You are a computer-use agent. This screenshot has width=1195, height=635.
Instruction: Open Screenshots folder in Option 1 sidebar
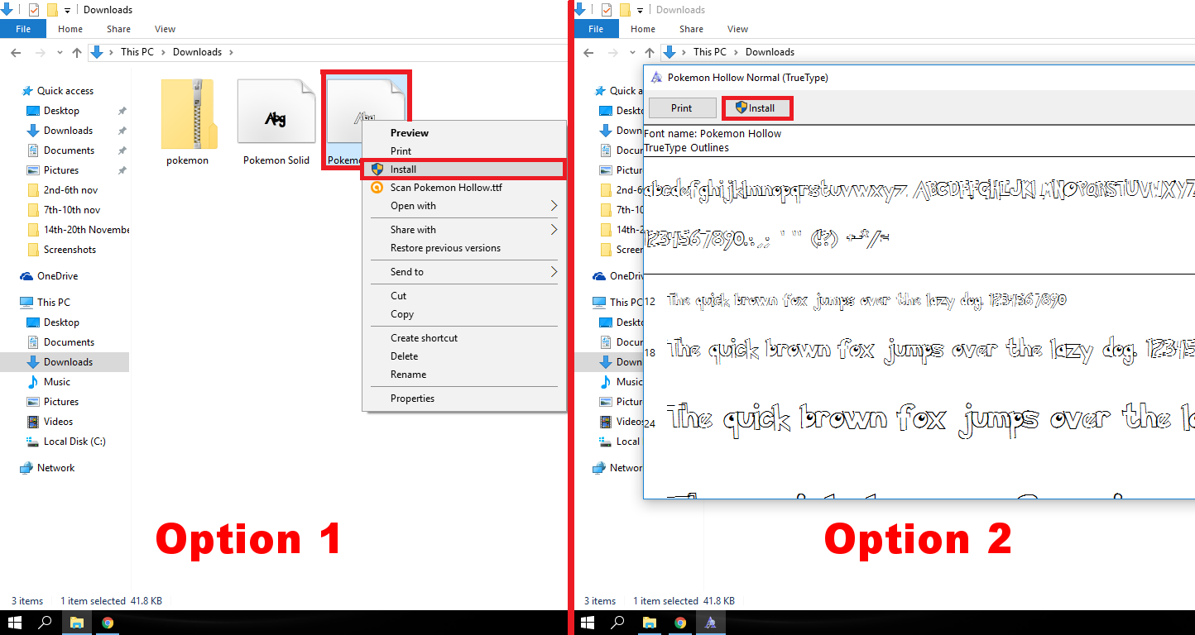point(70,250)
